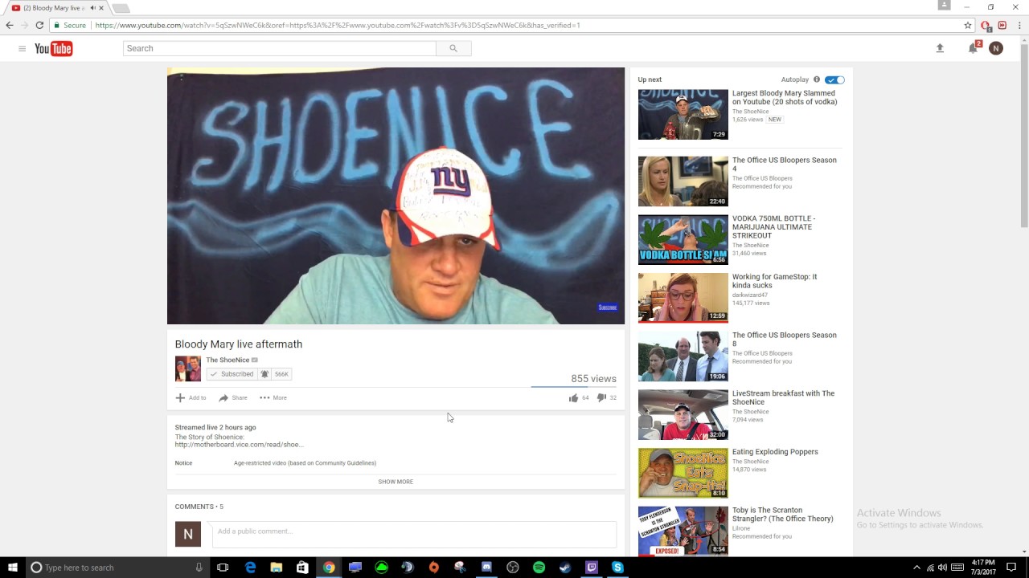Viewport: 1029px width, 578px height.
Task: Click the channel avatar beside The ShoeNice
Action: point(188,368)
